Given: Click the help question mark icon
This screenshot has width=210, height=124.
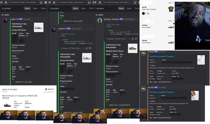Looking at the screenshot, I should 46,2.
